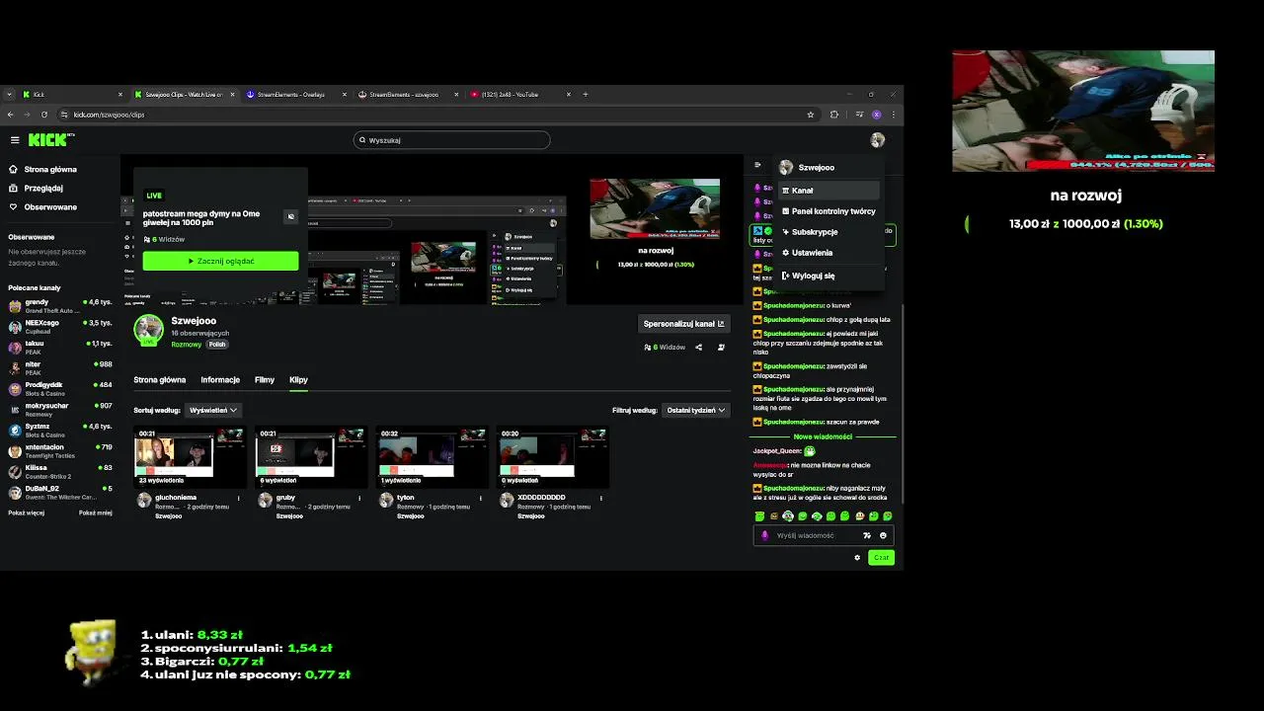The height and width of the screenshot is (711, 1264).
Task: Select Panel kontrolny twórcy menu item
Action: tap(828, 211)
